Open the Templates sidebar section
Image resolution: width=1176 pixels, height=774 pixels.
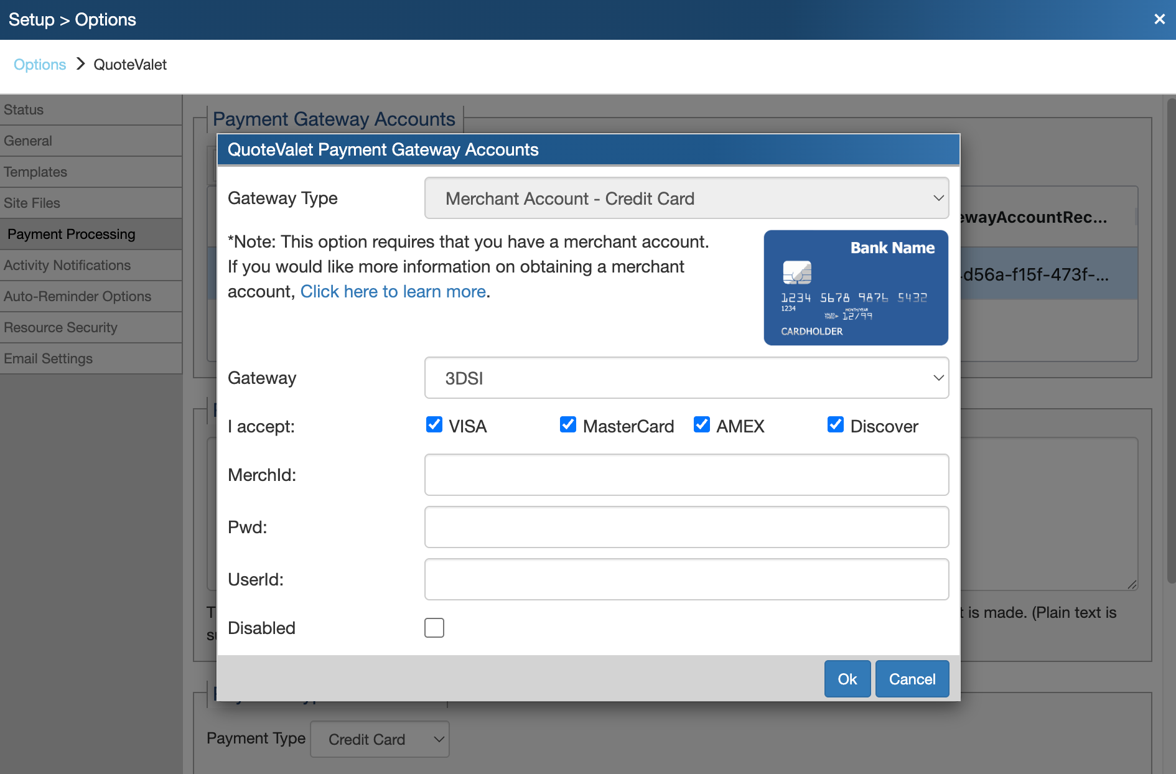(x=35, y=172)
